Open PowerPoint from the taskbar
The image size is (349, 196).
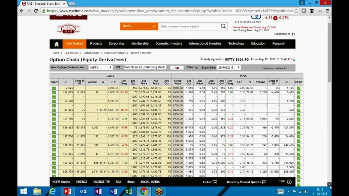(x=68, y=191)
